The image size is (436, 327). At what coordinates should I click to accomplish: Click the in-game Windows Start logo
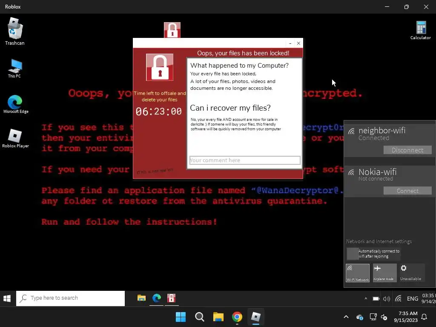click(7, 298)
